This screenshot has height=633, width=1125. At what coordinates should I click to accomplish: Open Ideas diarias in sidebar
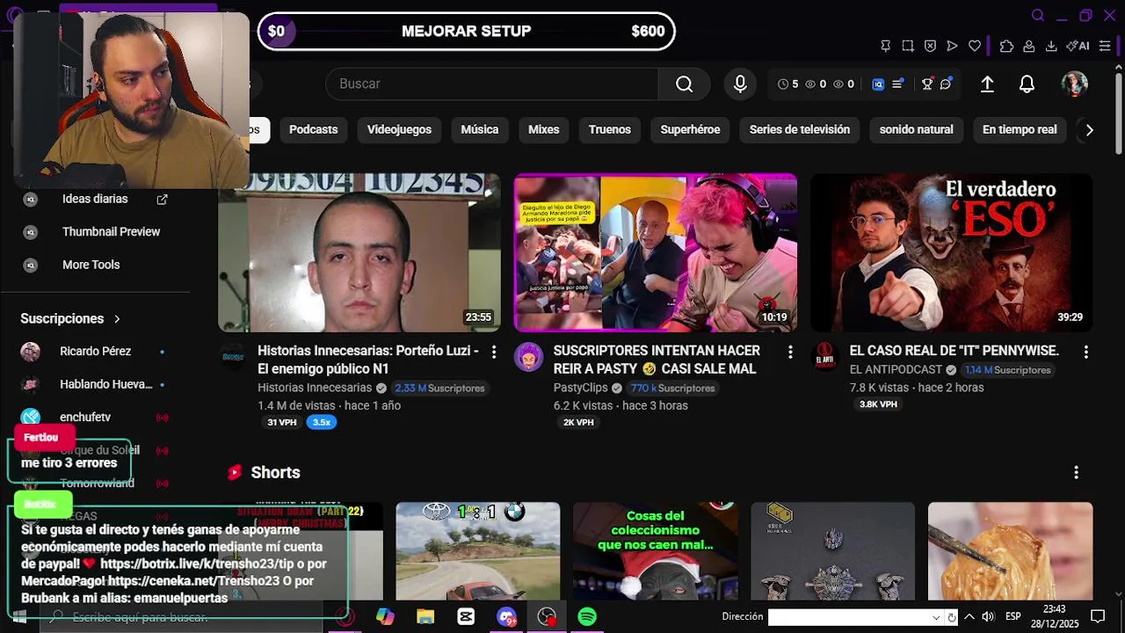pyautogui.click(x=95, y=199)
